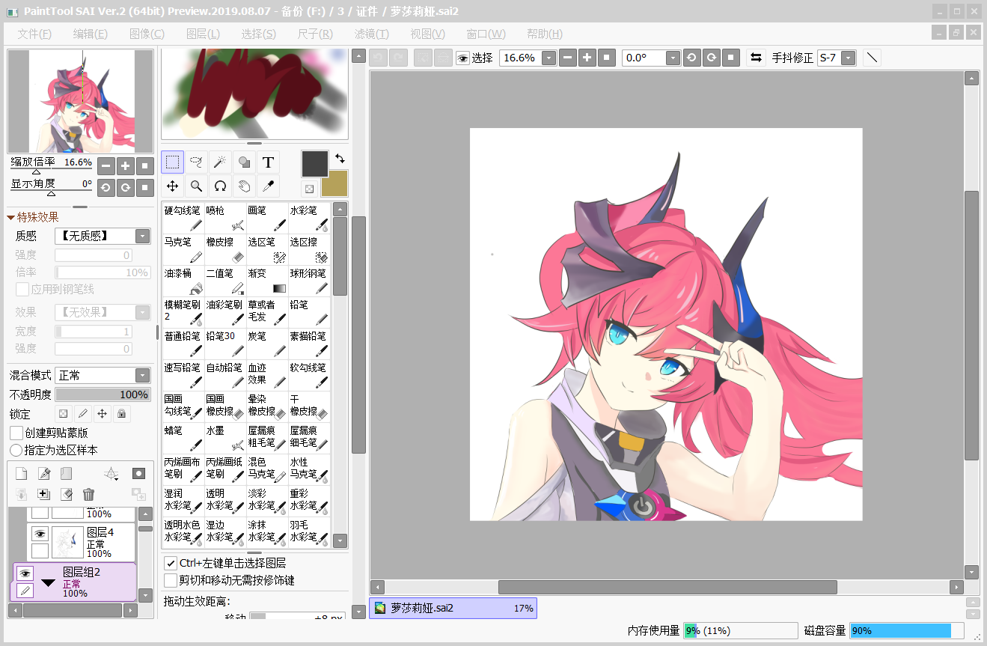The width and height of the screenshot is (987, 646).
Task: Delete the selected layer with trash icon
Action: click(88, 494)
